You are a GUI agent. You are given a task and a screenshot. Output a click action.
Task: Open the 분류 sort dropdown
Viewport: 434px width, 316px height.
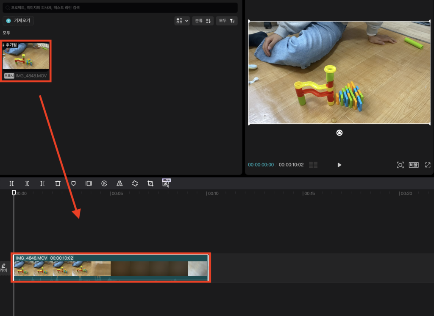tap(203, 21)
